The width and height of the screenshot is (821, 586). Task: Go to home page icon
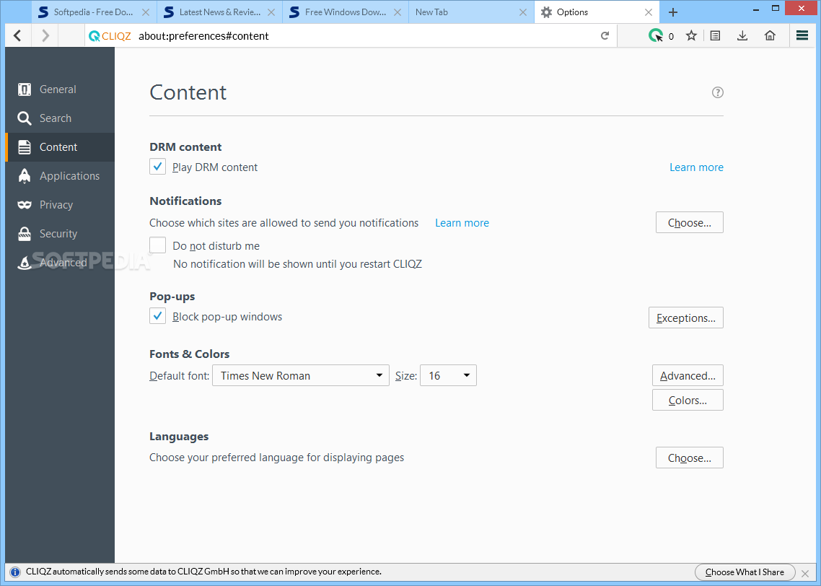[770, 35]
